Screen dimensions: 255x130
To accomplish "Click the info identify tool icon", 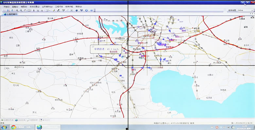I will 34,10.
